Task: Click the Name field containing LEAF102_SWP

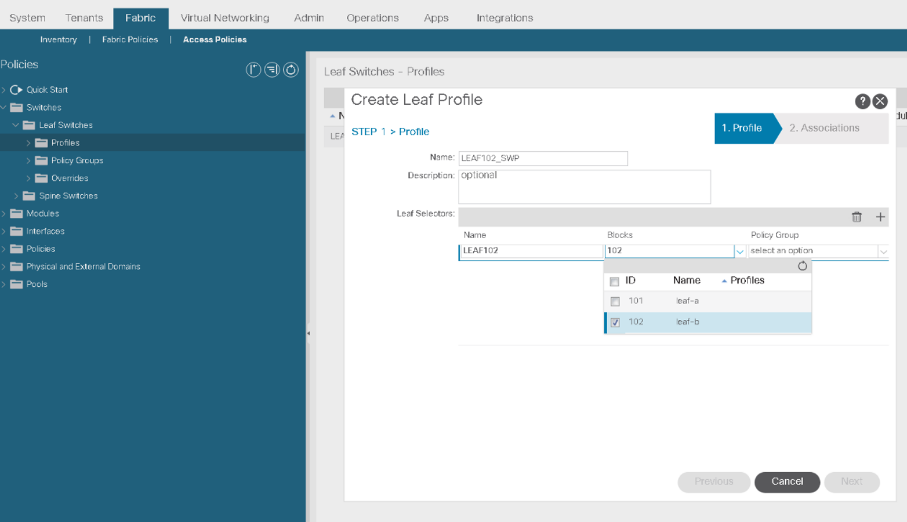Action: click(543, 158)
